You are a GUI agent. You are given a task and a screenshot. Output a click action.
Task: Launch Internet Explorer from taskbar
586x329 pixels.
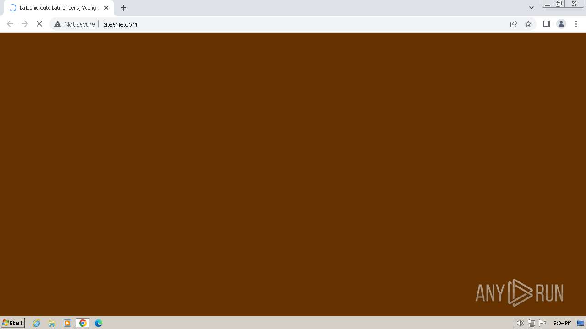(37, 323)
